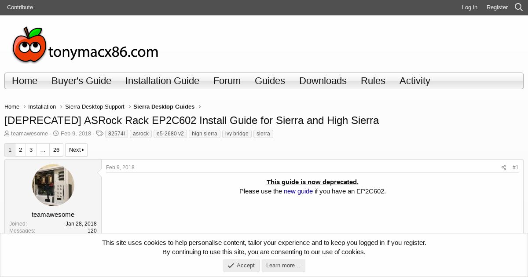Select the asrock tag
The image size is (528, 277).
[x=141, y=134]
